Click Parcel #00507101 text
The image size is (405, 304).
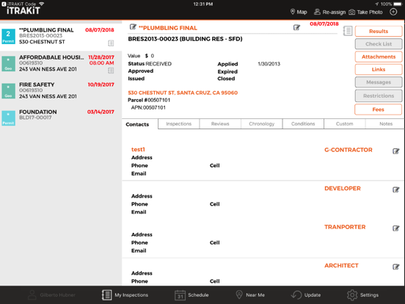(x=149, y=100)
